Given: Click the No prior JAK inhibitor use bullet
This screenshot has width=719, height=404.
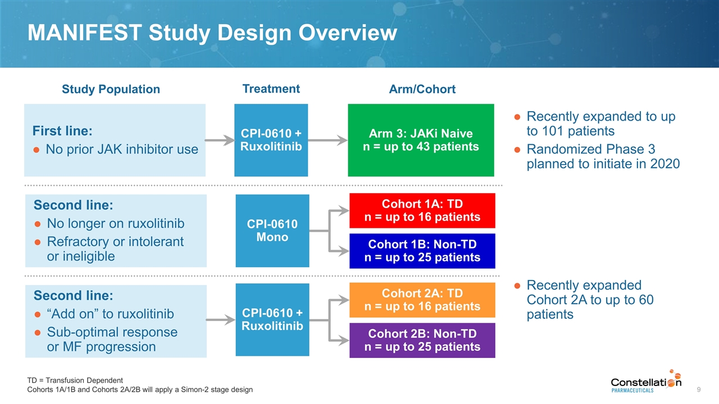Looking at the screenshot, I should tap(116, 149).
